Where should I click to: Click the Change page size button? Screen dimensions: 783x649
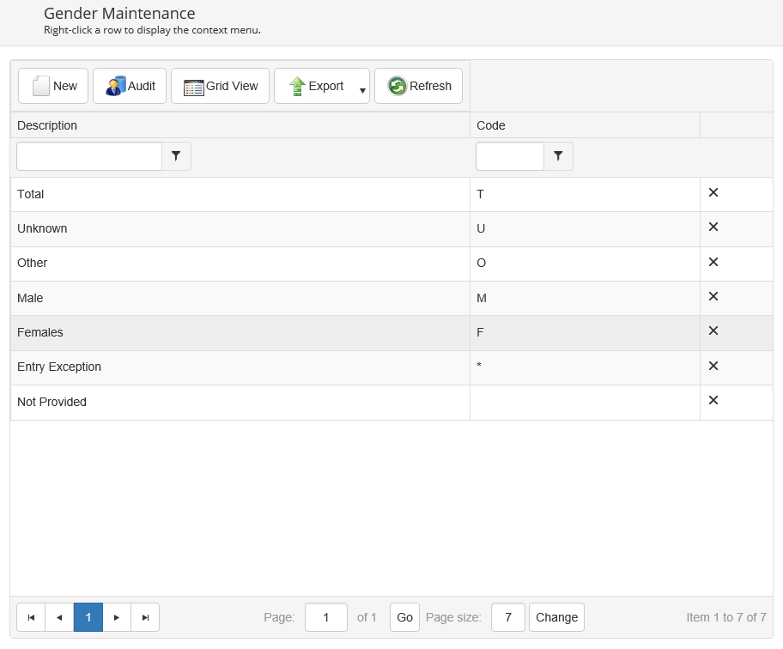(556, 617)
